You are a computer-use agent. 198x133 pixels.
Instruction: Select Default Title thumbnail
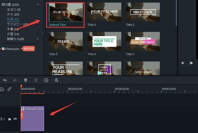[x=66, y=12]
